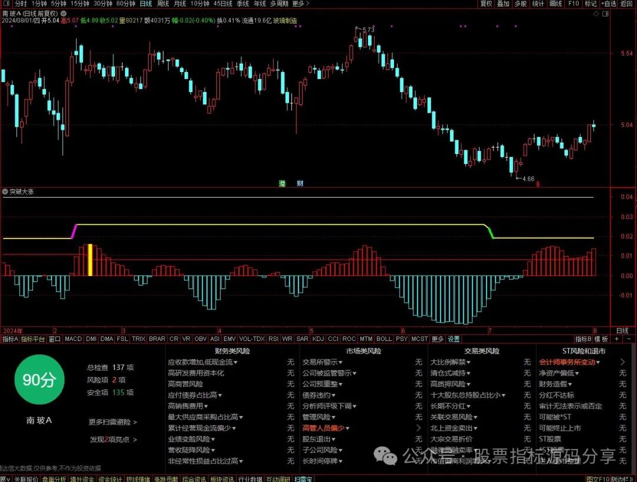Click the green 90分 score circle
The width and height of the screenshot is (637, 482).
(39, 379)
